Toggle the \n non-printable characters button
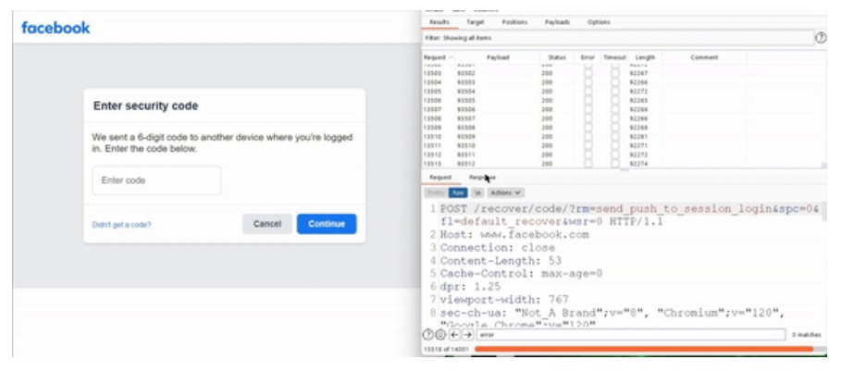The height and width of the screenshot is (372, 854). (x=477, y=192)
